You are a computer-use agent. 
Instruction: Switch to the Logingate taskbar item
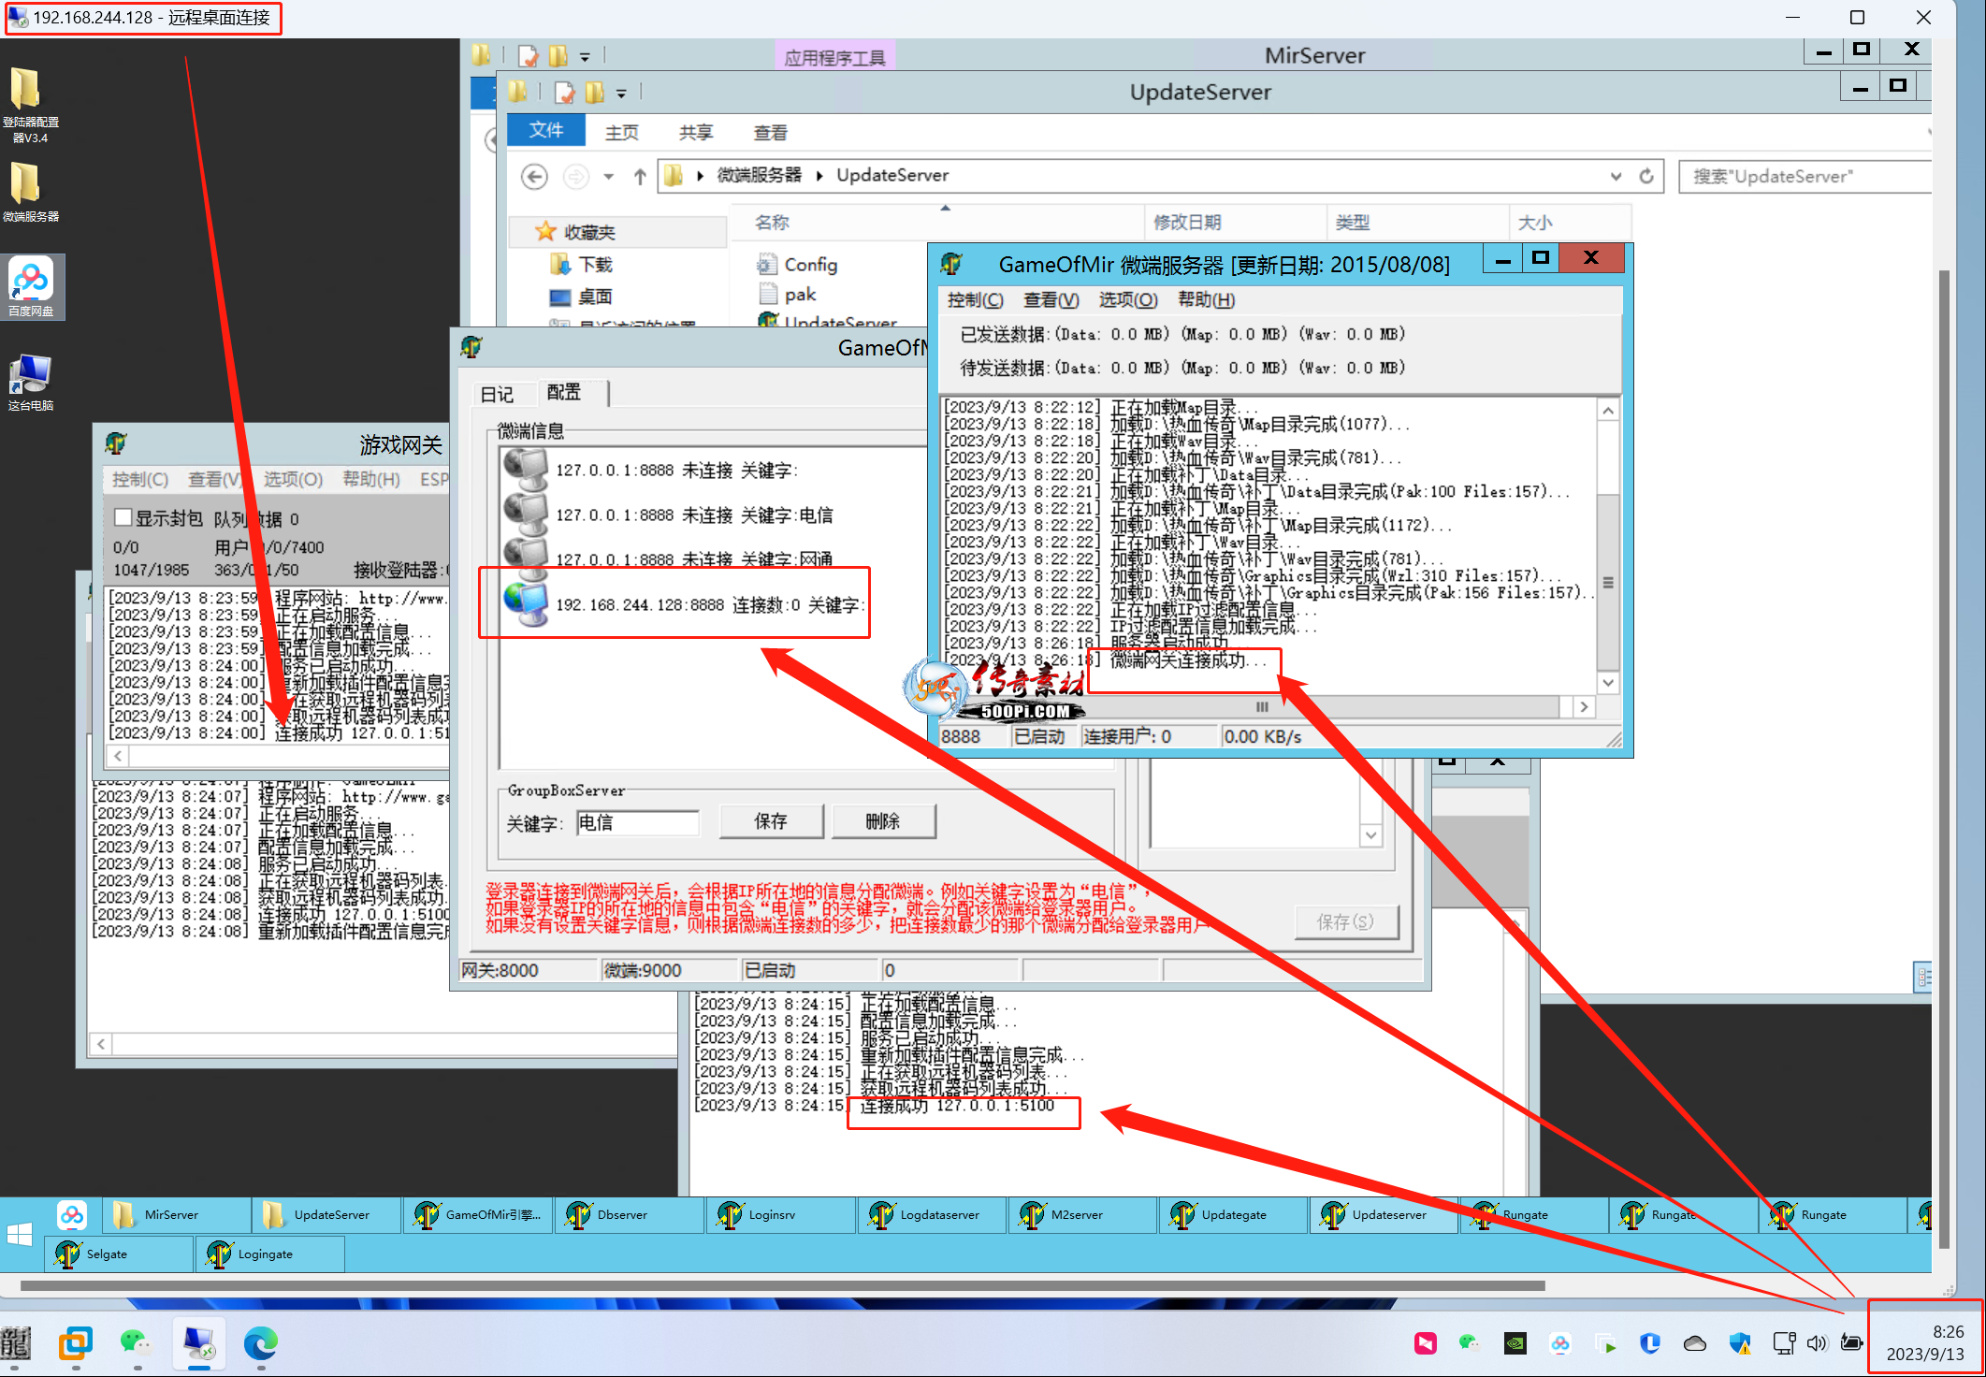pyautogui.click(x=270, y=1254)
